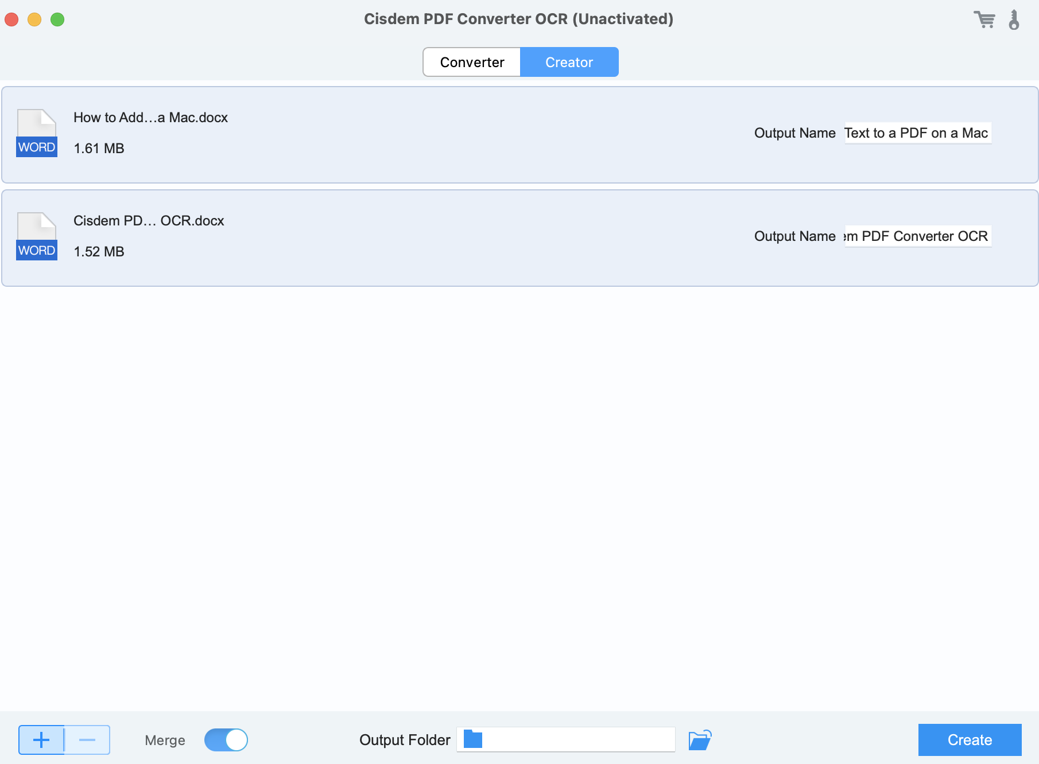Screen dimensions: 1039x764
Task: Select the Cisdem PD… OCR.docx file row
Action: pos(402,236)
